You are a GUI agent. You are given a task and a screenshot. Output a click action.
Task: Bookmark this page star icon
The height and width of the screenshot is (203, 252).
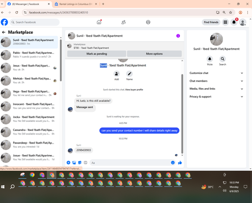tap(230, 13)
